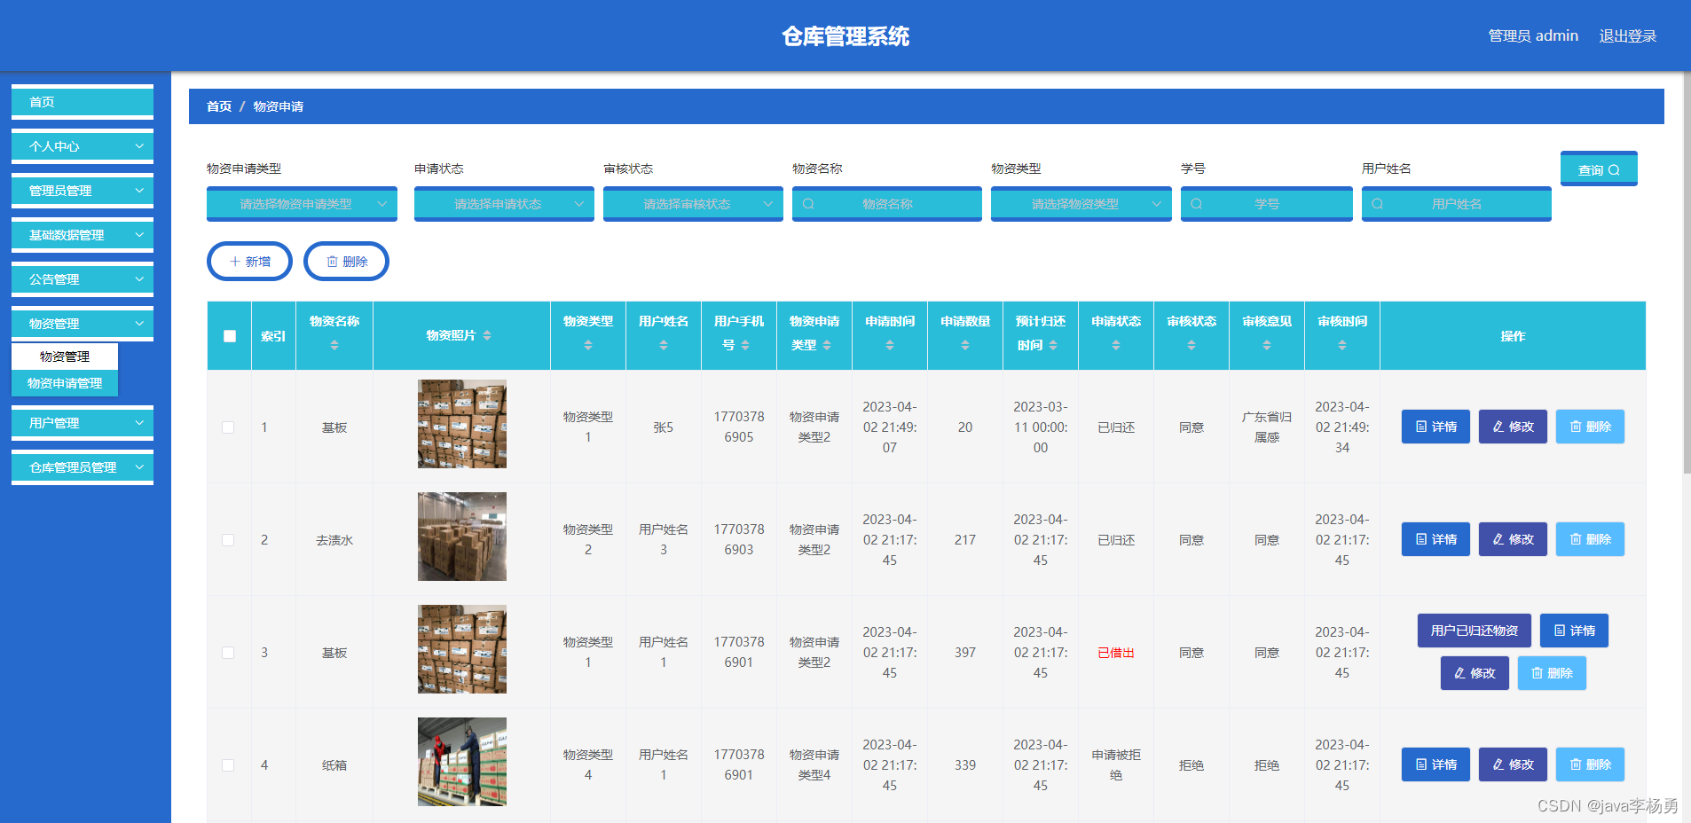The height and width of the screenshot is (823, 1691).
Task: Click into the 用户姓名 search input
Action: (x=1457, y=204)
